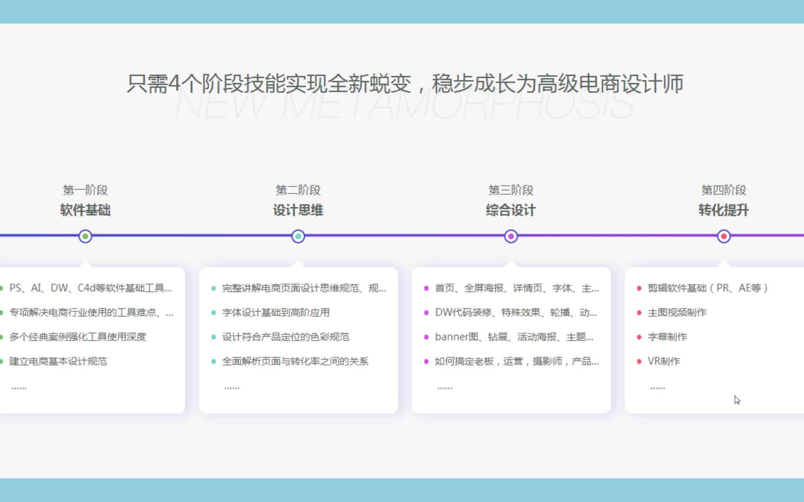Click the ellipsis in the 综合设计 card
The height and width of the screenshot is (502, 804).
(x=445, y=388)
